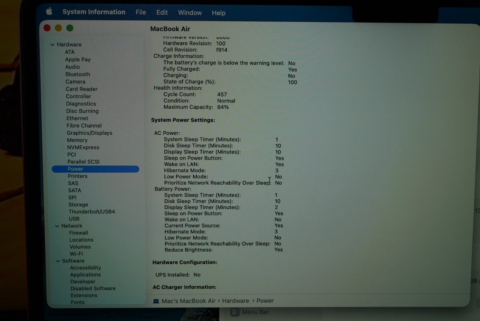
Task: Open the Edit menu
Action: 162,12
